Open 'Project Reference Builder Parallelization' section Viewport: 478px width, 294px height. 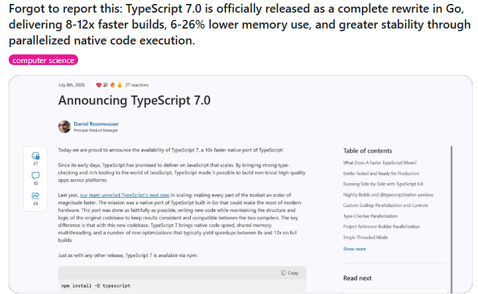[381, 226]
